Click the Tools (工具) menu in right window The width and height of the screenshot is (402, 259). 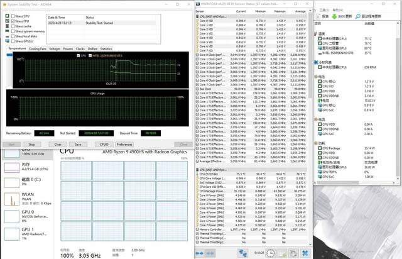pyautogui.click(x=324, y=10)
